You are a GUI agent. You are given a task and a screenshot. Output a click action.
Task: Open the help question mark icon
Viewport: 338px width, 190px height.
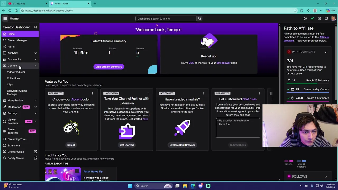(305, 18)
